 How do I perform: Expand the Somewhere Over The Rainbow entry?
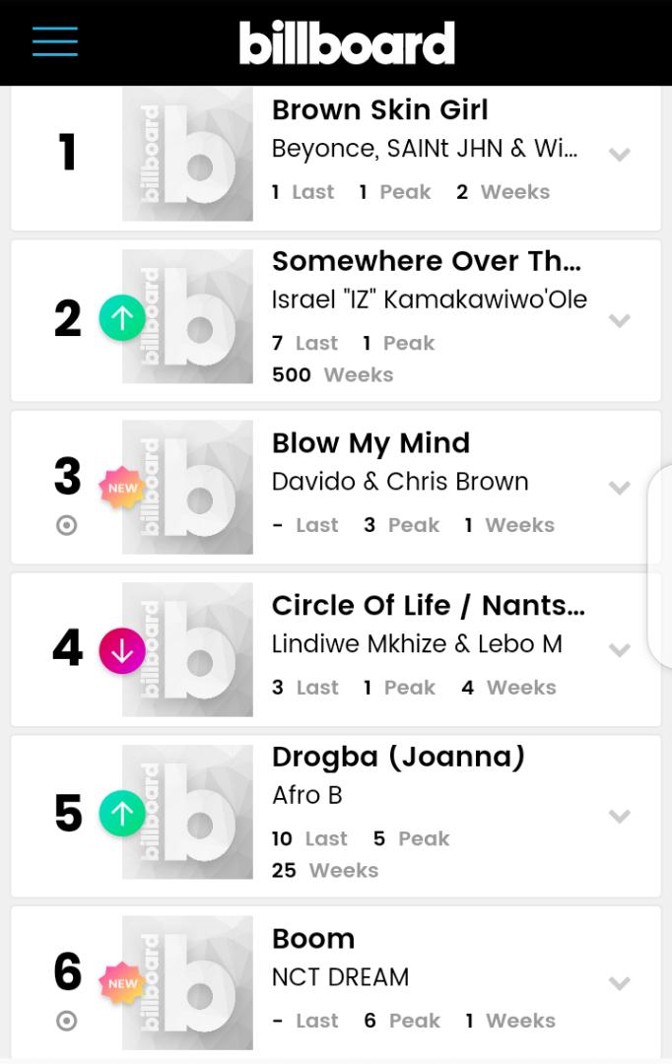click(x=620, y=320)
